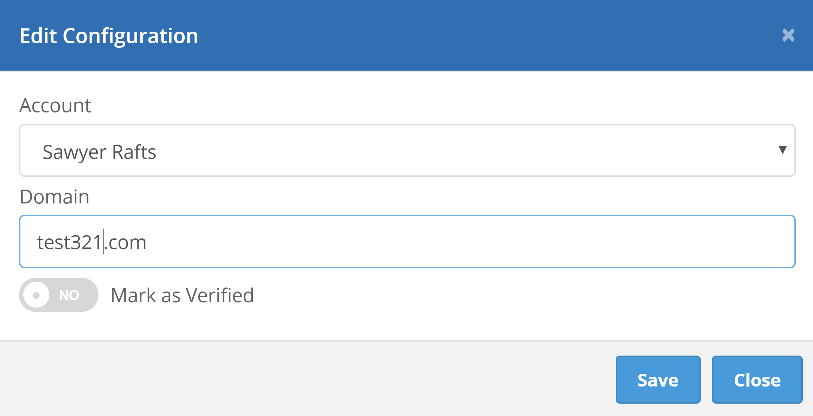Image resolution: width=813 pixels, height=416 pixels.
Task: Click the selected value text Sawyer Rafts
Action: [x=99, y=152]
